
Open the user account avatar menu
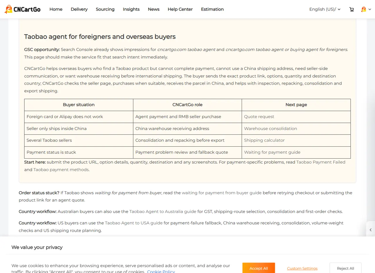click(366, 9)
